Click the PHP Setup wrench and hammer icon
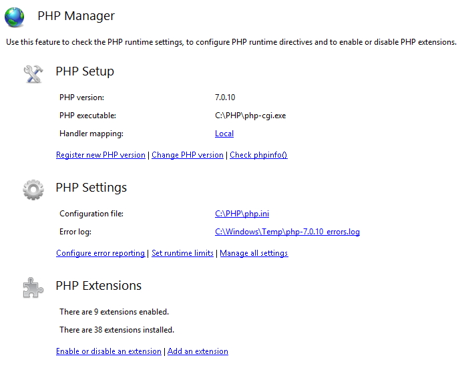Image resolution: width=464 pixels, height=374 pixels. coord(33,74)
